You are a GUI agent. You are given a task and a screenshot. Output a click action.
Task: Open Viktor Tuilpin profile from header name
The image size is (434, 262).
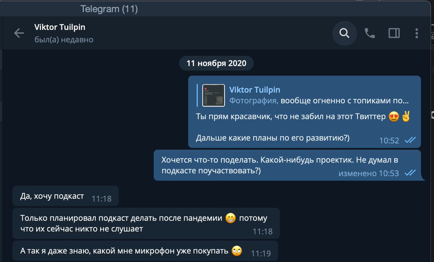pos(60,27)
